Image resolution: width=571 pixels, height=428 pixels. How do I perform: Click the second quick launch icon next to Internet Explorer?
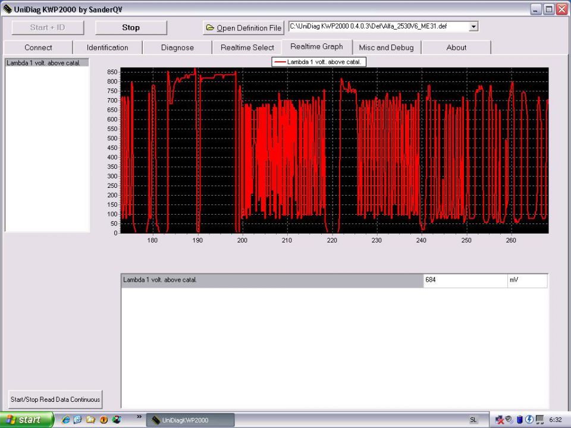78,420
